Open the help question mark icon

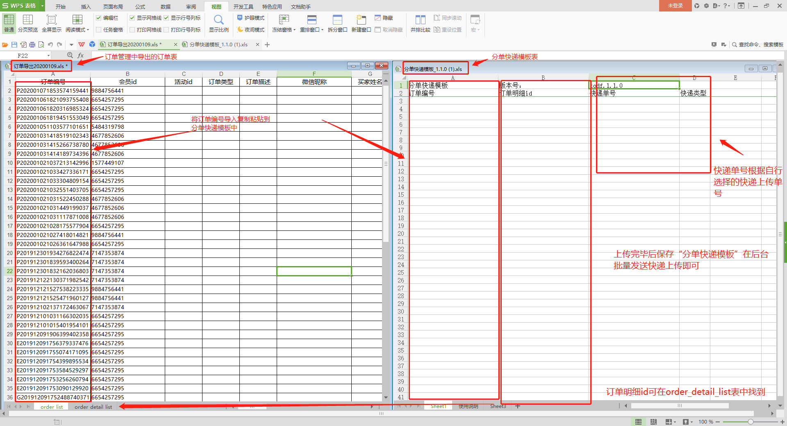coord(725,6)
